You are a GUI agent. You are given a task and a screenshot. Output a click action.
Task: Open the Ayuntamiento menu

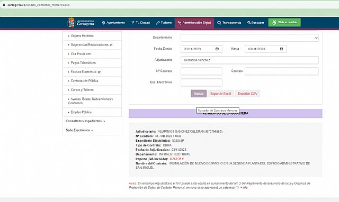(x=113, y=23)
